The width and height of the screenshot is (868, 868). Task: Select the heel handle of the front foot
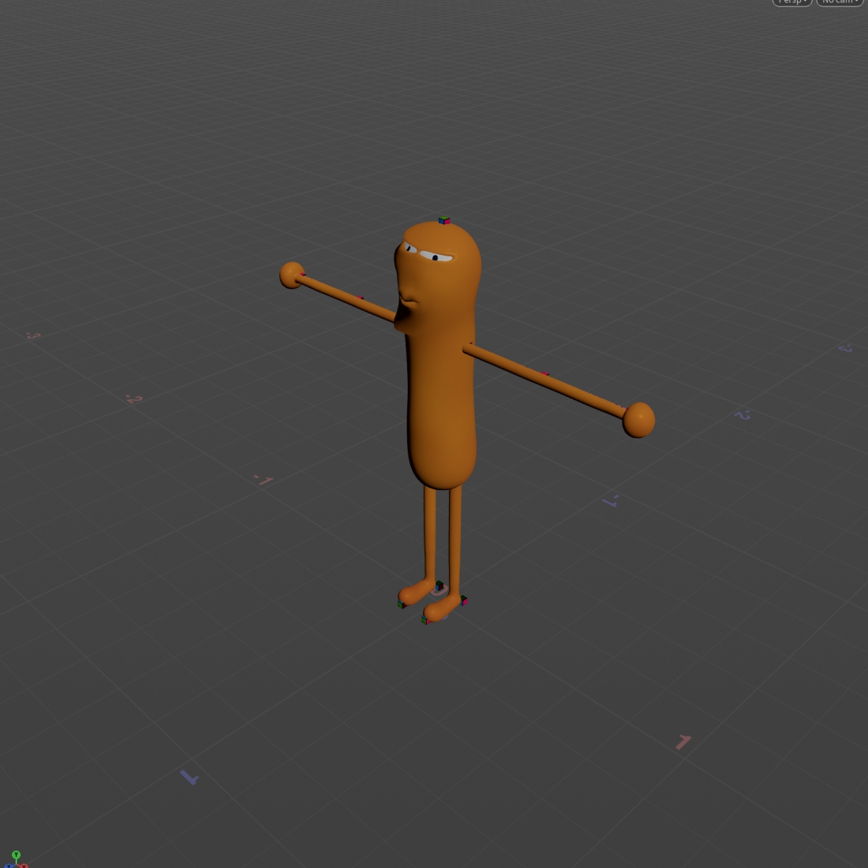tap(464, 600)
